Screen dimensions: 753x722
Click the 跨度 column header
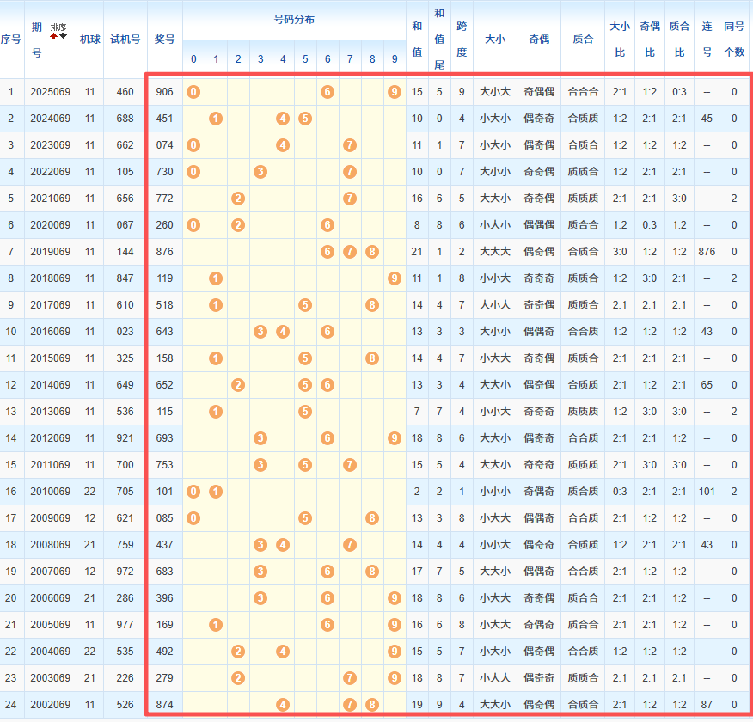[462, 39]
